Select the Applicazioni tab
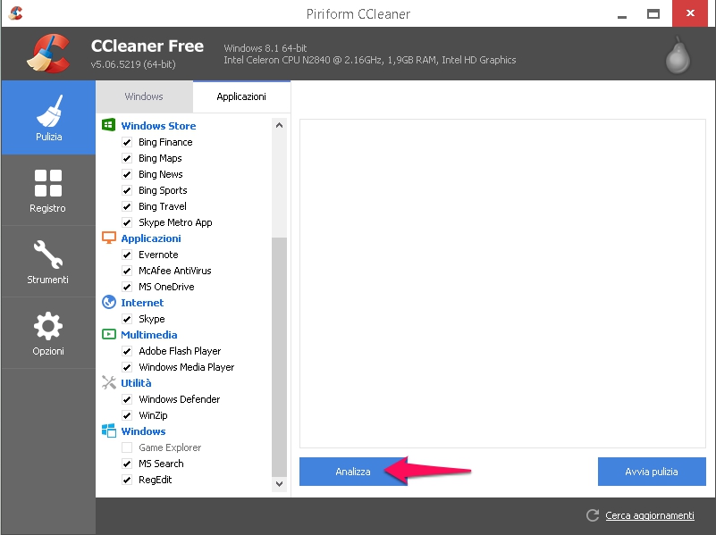 241,96
